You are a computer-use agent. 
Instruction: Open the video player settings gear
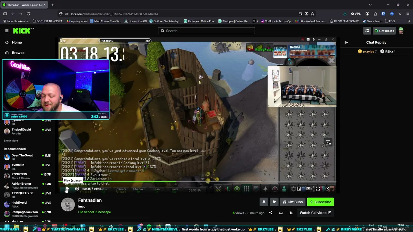click(327, 189)
